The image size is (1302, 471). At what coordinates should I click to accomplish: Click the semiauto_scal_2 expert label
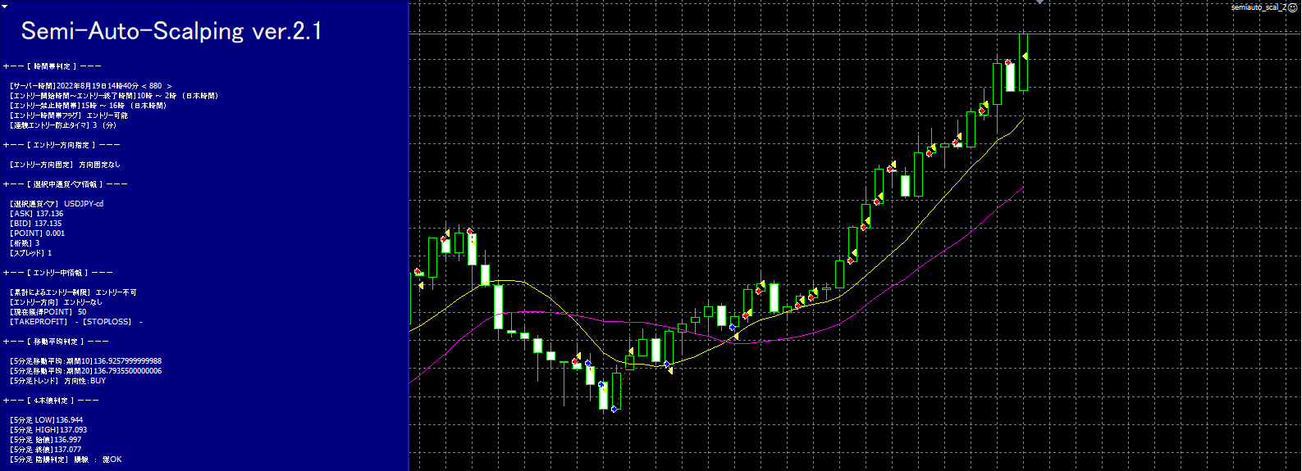1259,7
